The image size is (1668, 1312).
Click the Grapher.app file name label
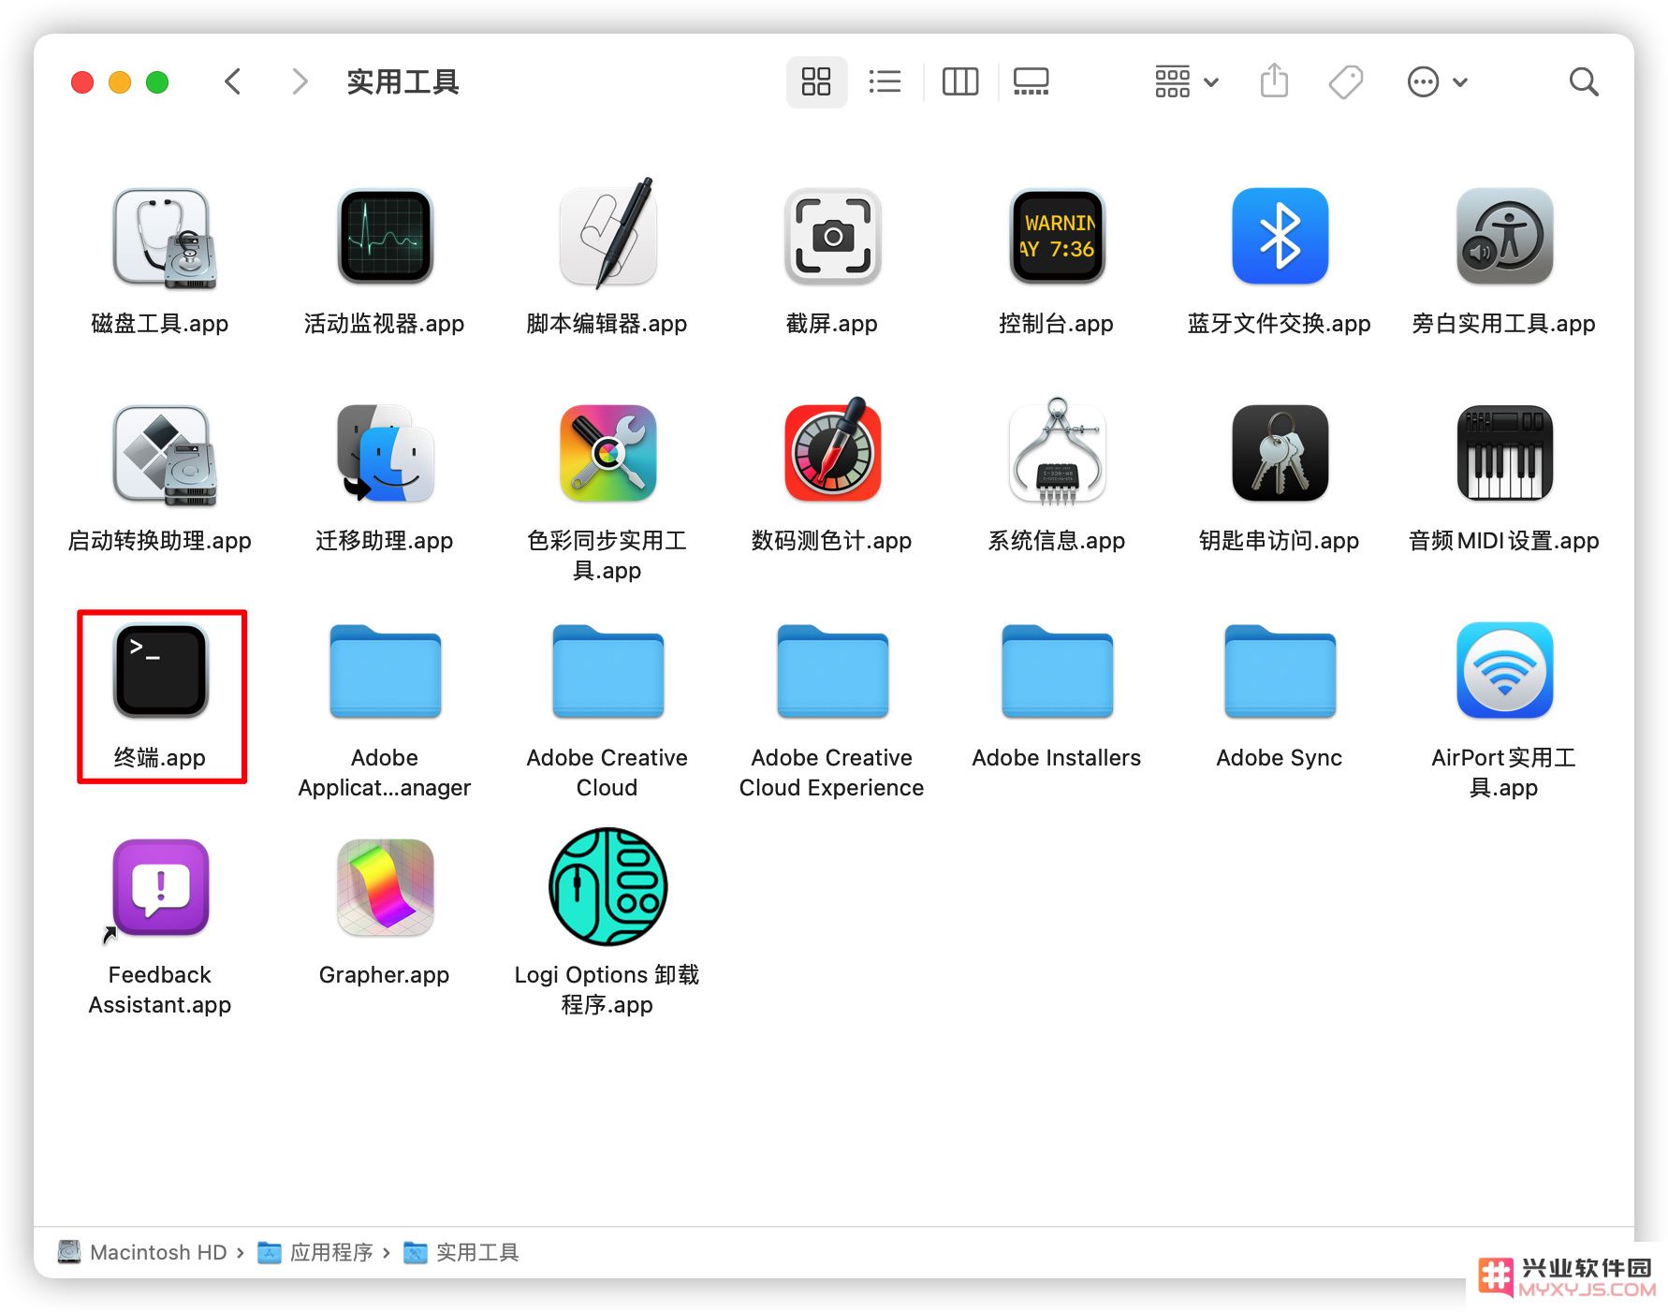click(385, 975)
